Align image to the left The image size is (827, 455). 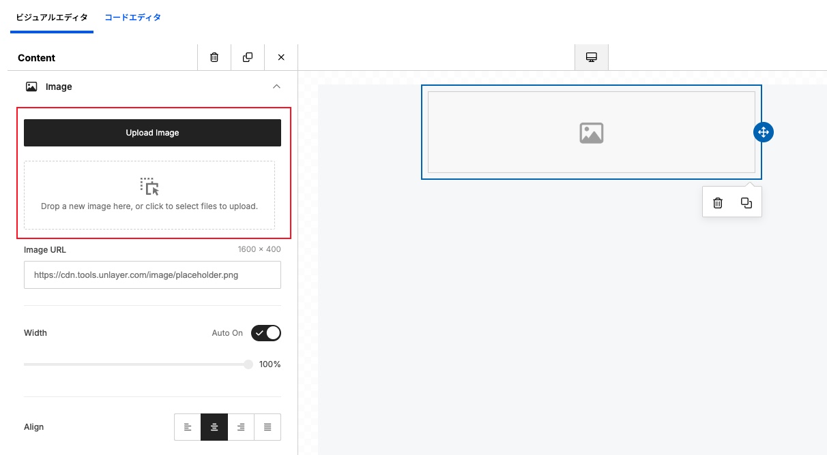tap(188, 427)
